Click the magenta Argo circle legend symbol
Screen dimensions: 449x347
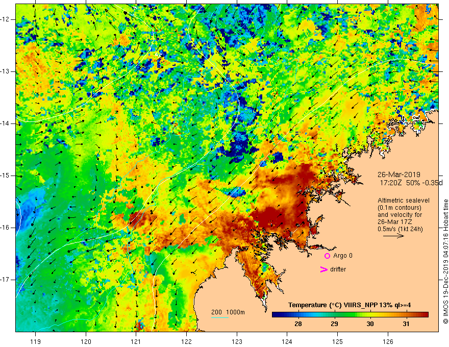point(327,256)
